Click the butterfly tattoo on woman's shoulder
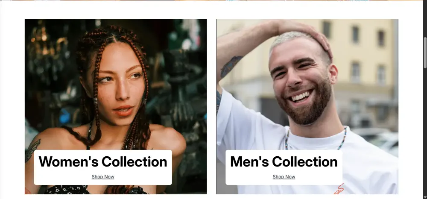 click(x=32, y=149)
